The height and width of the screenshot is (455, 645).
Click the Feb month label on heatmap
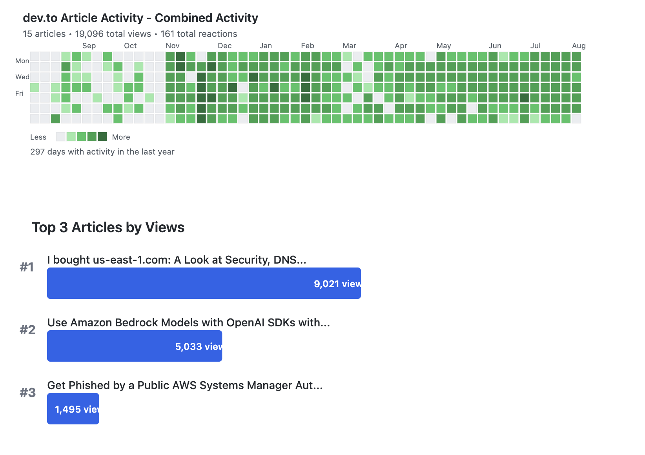tap(308, 46)
